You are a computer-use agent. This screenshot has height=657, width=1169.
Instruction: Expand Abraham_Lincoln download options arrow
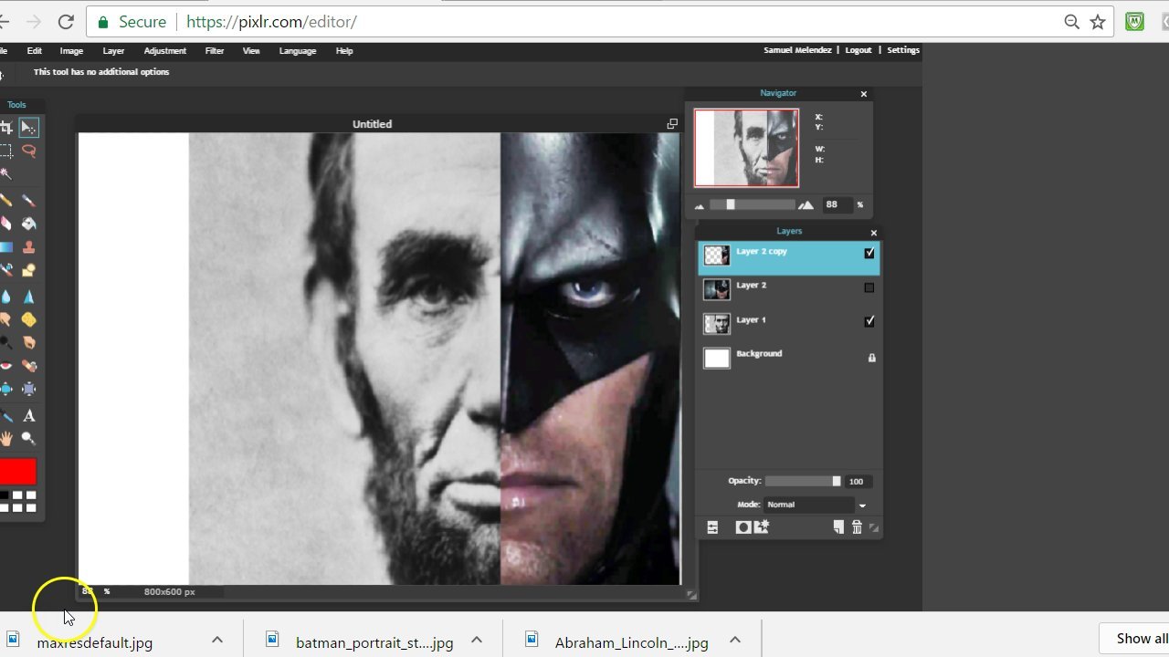[735, 640]
